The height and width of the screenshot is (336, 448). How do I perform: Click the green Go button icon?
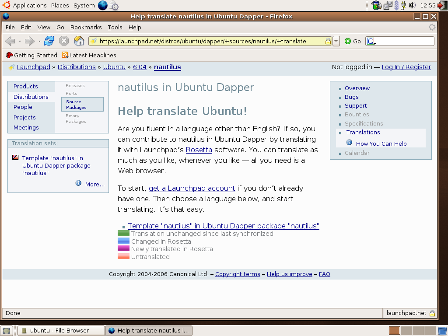coord(348,41)
